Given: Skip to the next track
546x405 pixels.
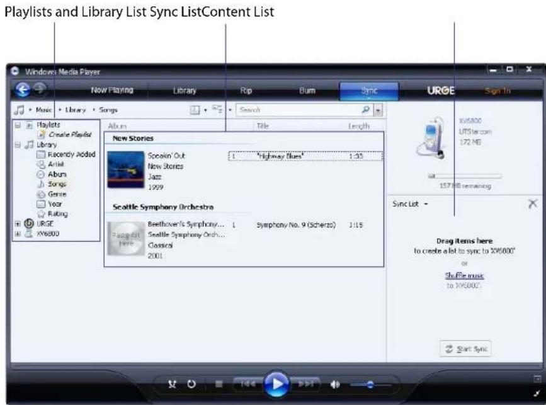Looking at the screenshot, I should click(305, 384).
